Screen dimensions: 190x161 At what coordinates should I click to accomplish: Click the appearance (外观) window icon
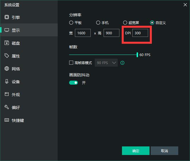tap(7, 94)
